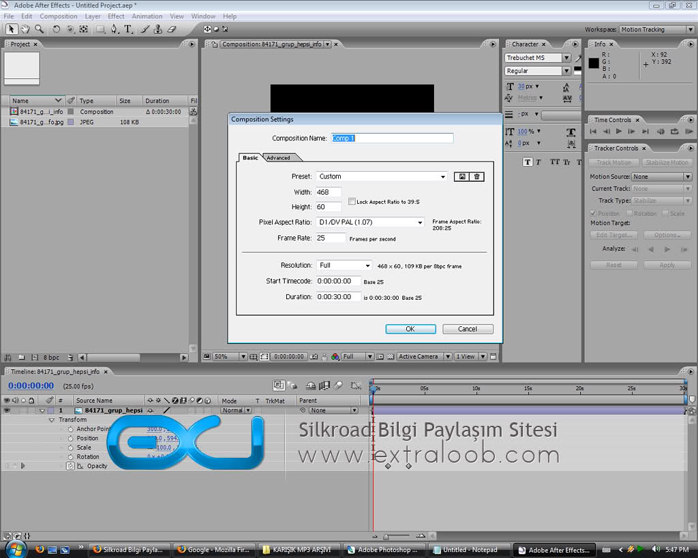Screen dimensions: 698x558
Task: Click the All Caps TT button
Action: pos(555,162)
